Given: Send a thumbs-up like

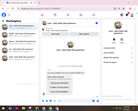Looking at the screenshot, I should pyautogui.click(x=98, y=101).
